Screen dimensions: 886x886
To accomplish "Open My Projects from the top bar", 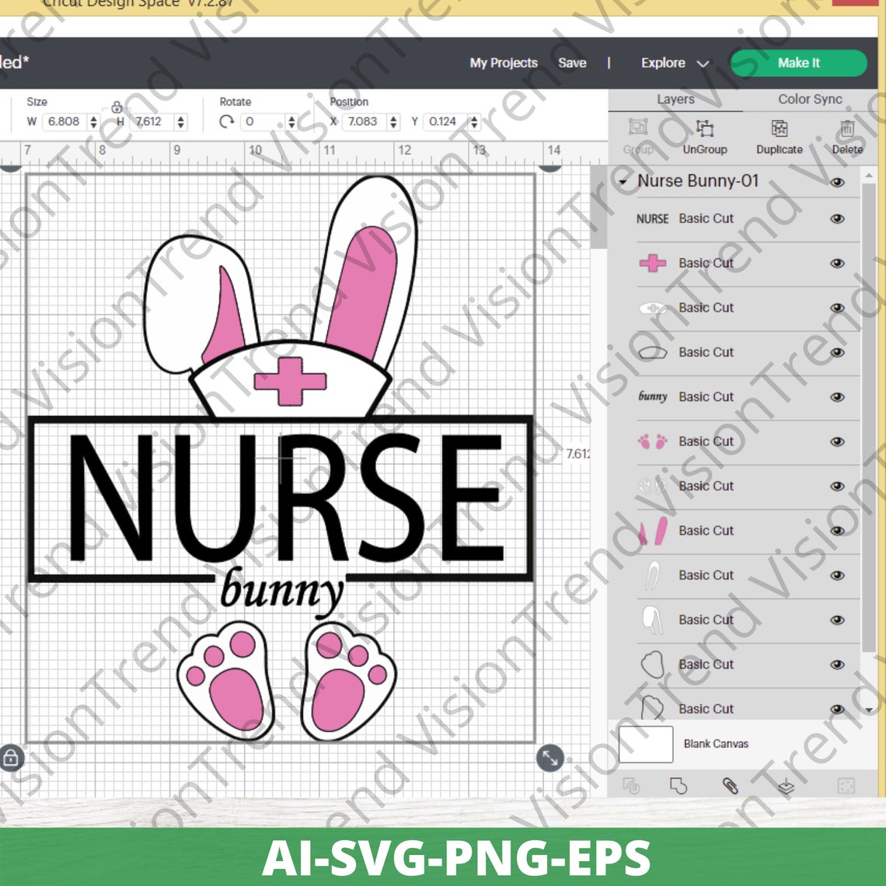I will coord(503,63).
